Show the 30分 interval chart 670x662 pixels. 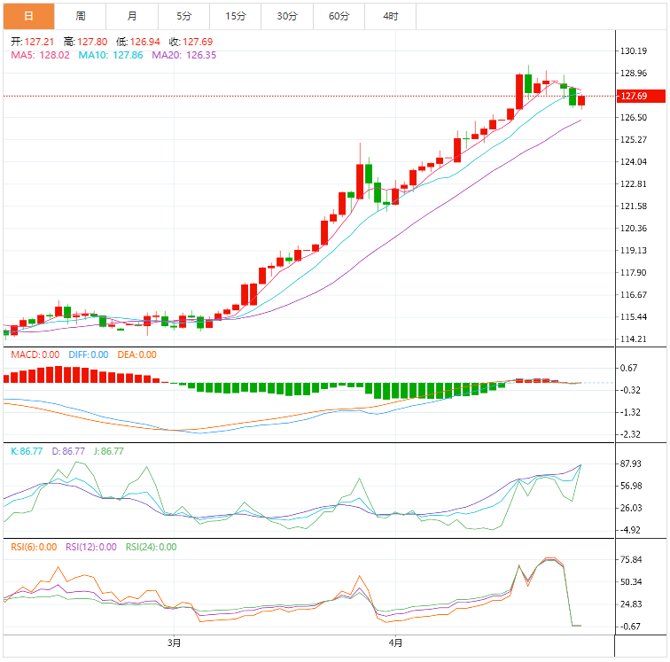(x=287, y=16)
